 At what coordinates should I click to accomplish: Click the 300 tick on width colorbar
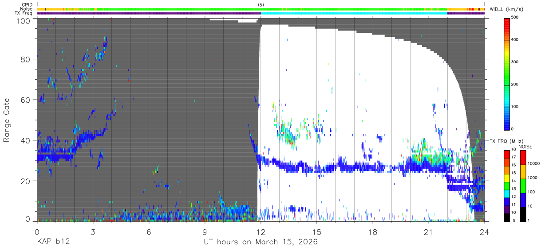[515, 62]
